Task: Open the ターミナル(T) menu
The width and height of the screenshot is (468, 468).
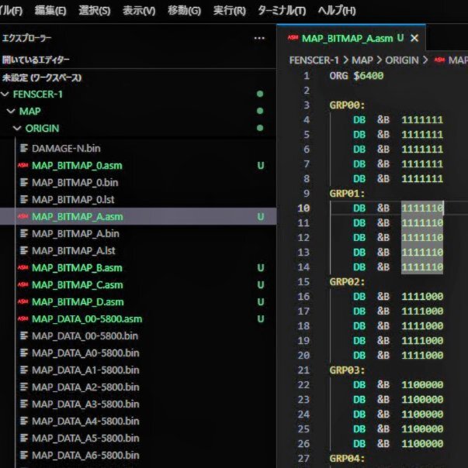Action: coord(282,11)
